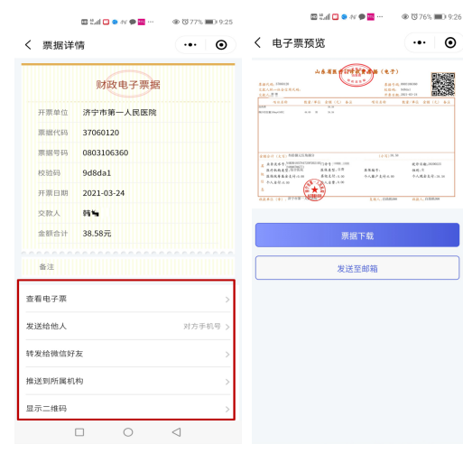Open 发送给他人 row
The image size is (463, 453).
[128, 327]
